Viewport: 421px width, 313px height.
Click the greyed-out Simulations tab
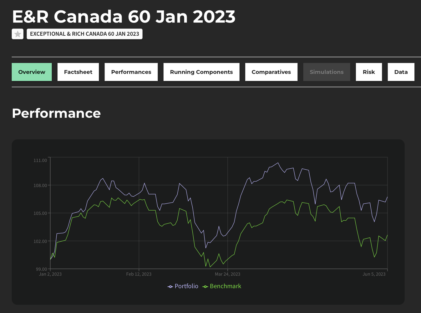(327, 72)
